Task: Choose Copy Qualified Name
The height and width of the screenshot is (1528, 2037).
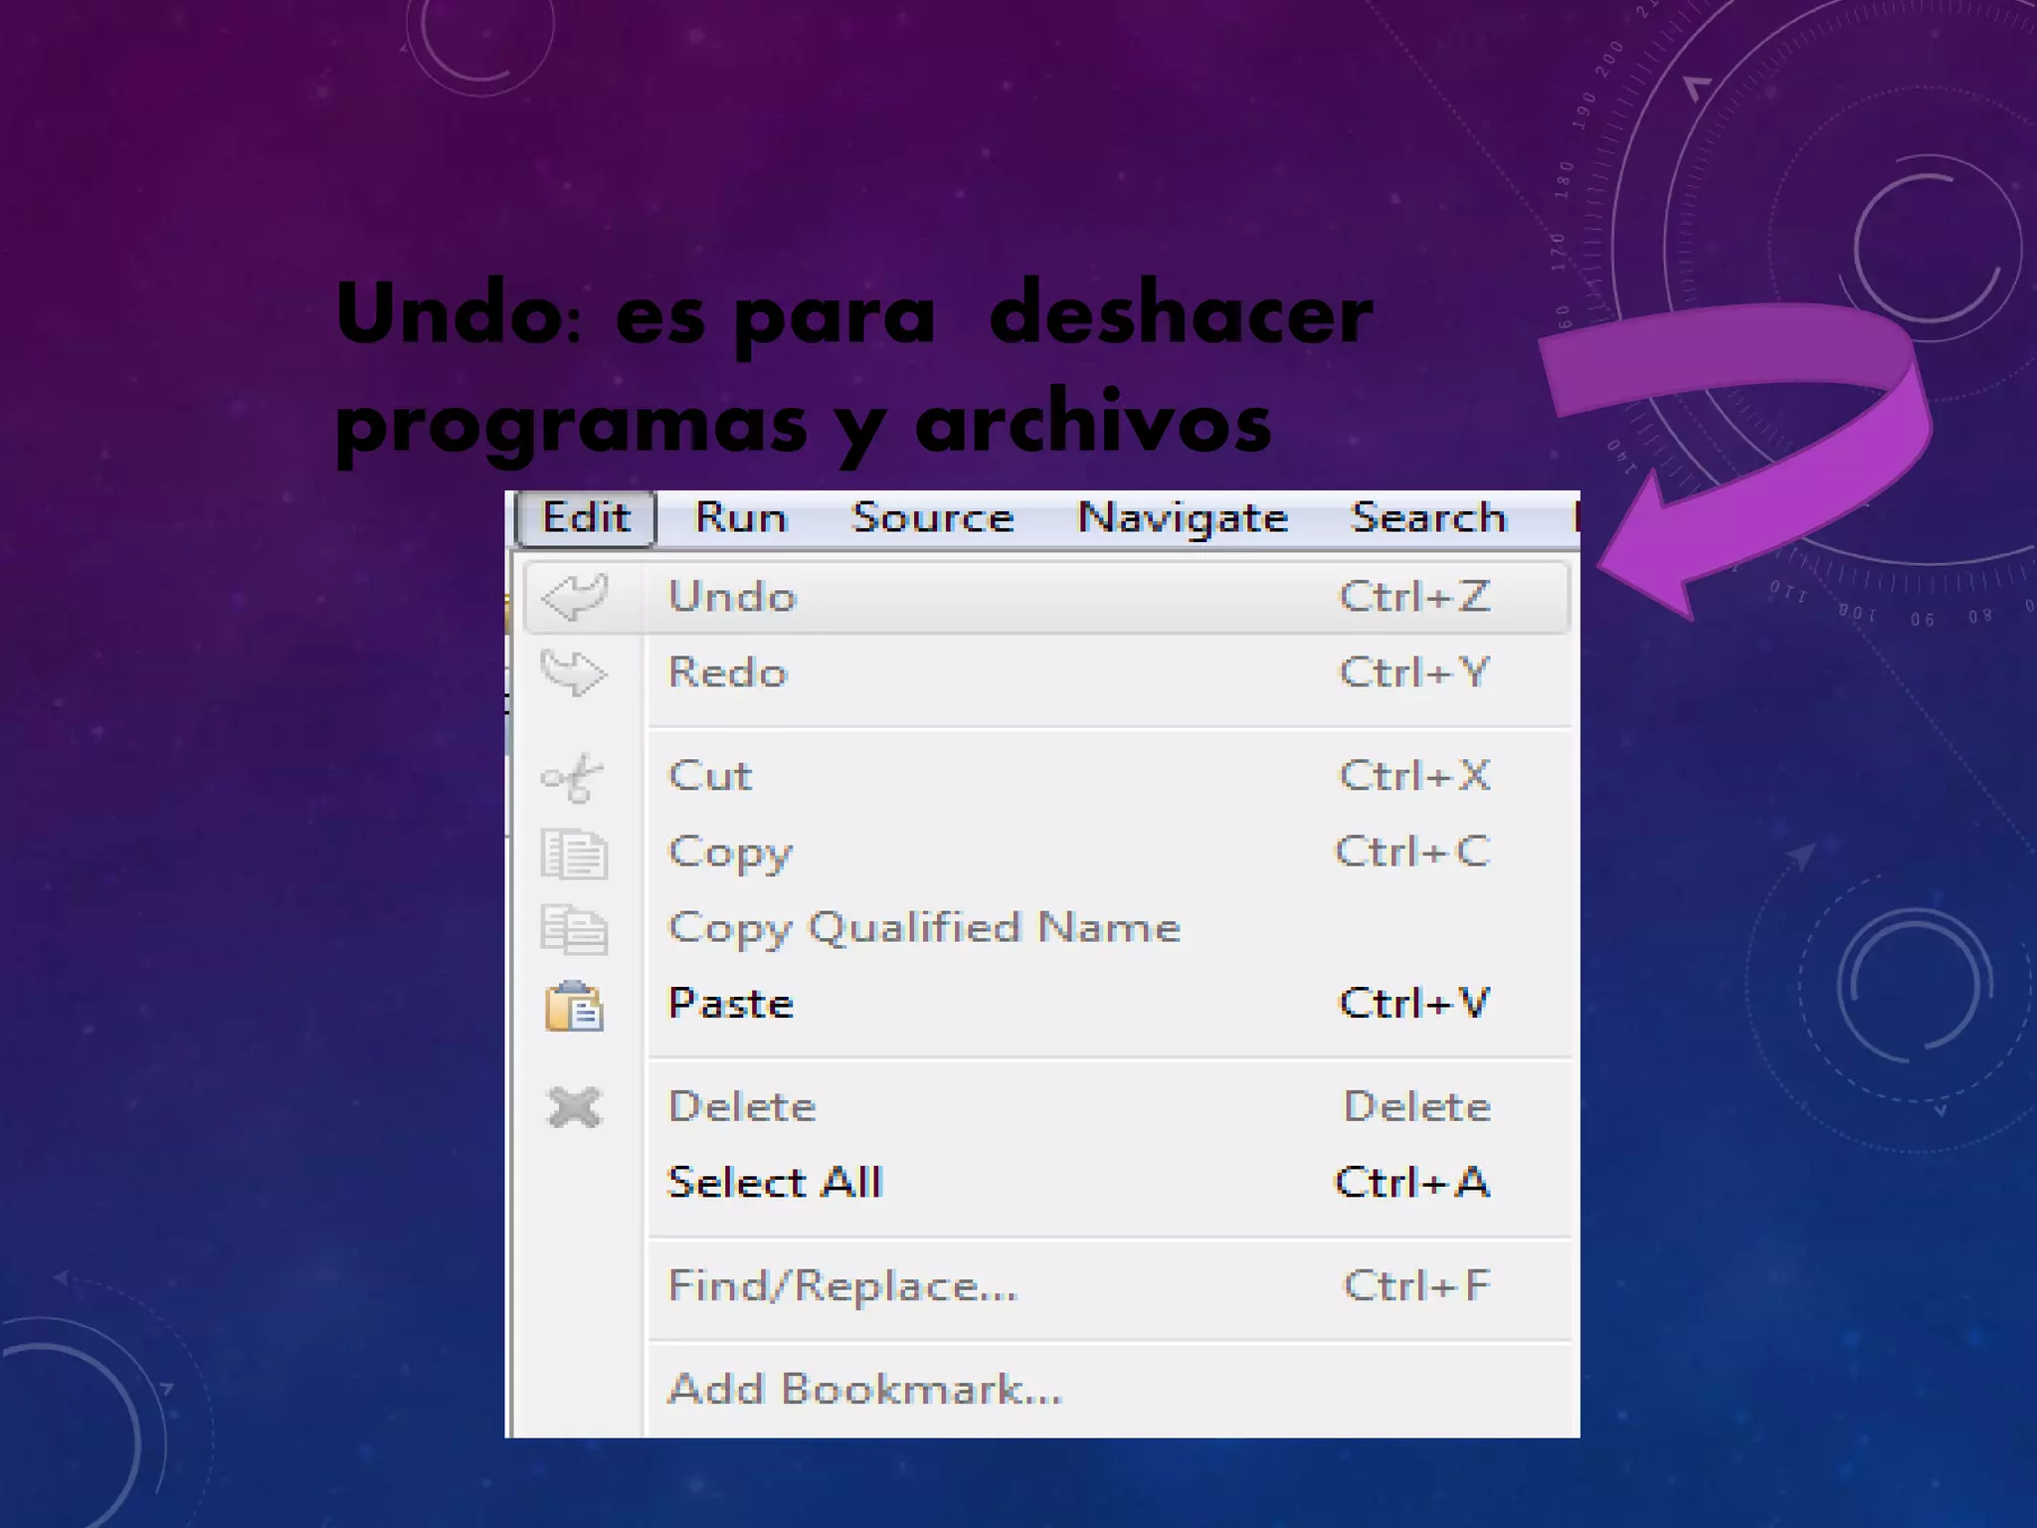Action: [1046, 928]
